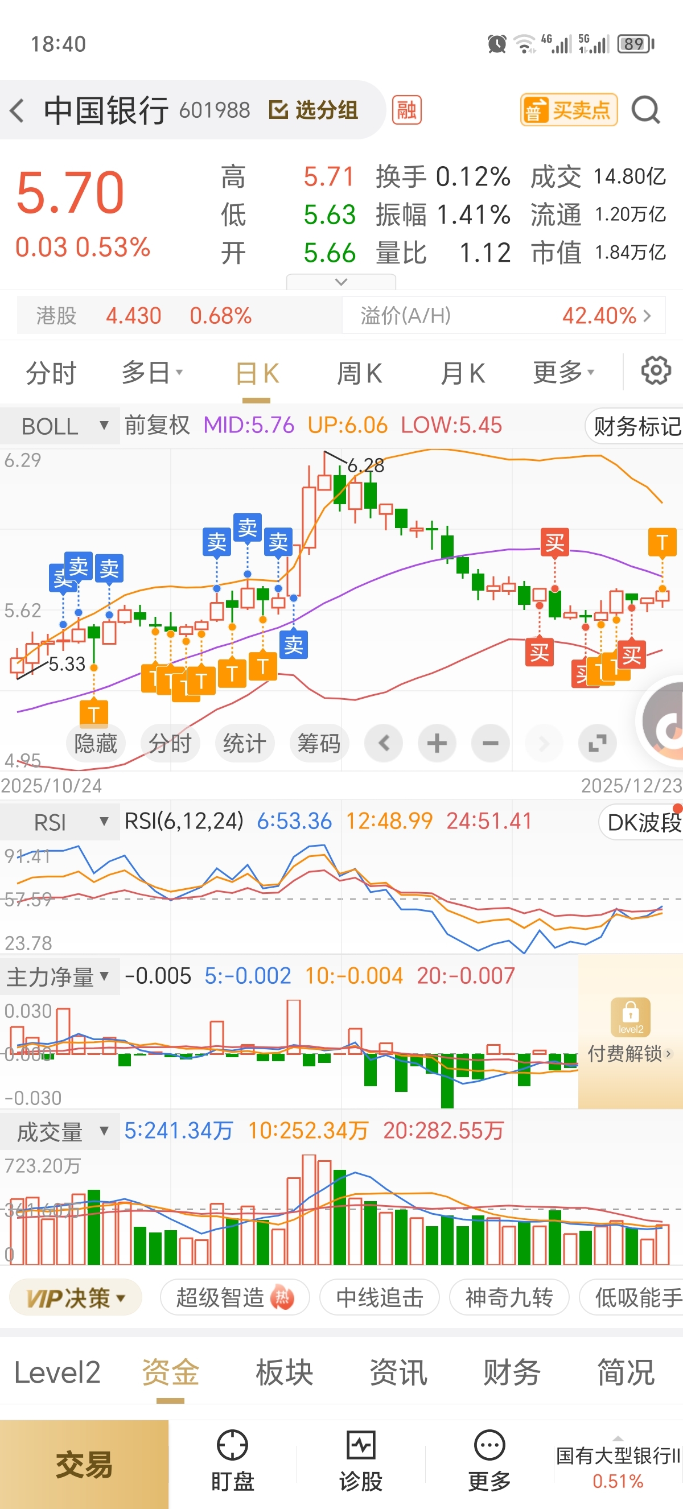Tap the 买 marker above the BOLL mid line
The image size is (683, 1509).
pyautogui.click(x=554, y=542)
